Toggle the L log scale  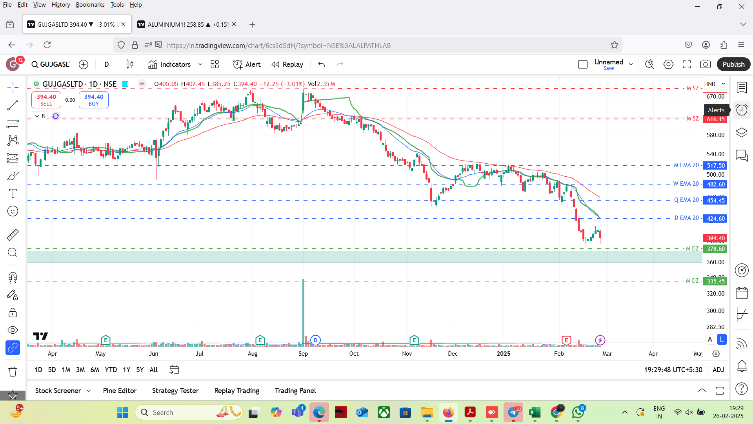(x=722, y=339)
